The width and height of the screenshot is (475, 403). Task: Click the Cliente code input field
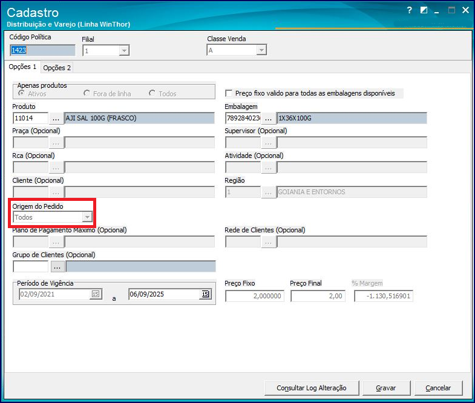pyautogui.click(x=31, y=192)
